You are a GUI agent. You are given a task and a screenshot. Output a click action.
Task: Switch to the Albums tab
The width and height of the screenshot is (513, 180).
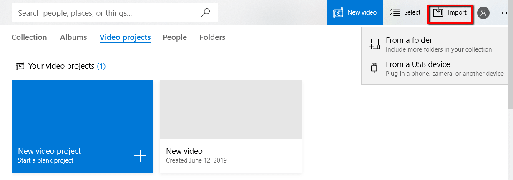73,37
